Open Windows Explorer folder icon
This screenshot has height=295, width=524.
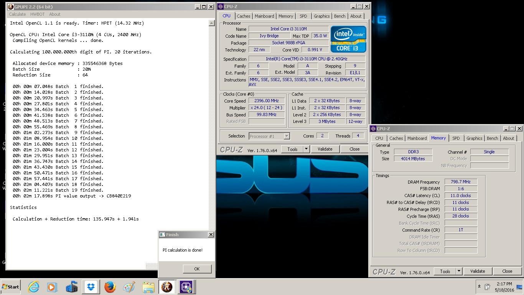click(148, 287)
